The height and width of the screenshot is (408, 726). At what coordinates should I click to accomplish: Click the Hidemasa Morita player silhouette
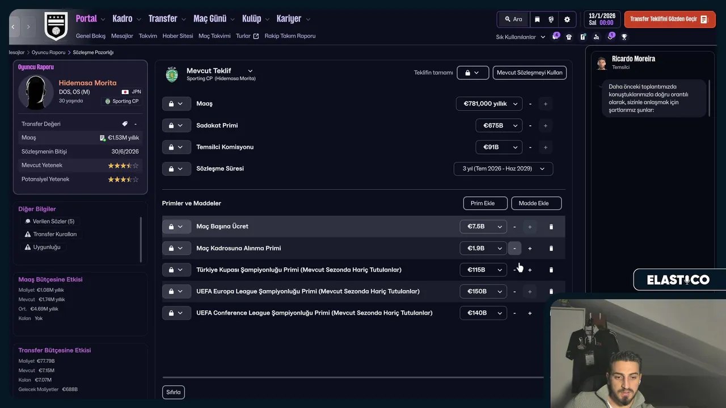pyautogui.click(x=36, y=92)
